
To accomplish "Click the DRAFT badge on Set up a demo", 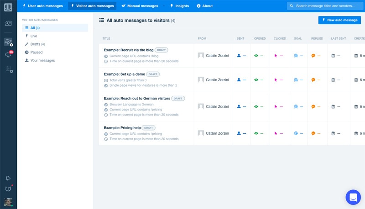I will [x=153, y=74].
